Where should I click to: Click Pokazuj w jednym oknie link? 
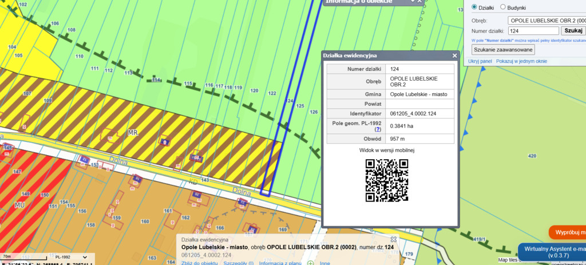(x=521, y=61)
